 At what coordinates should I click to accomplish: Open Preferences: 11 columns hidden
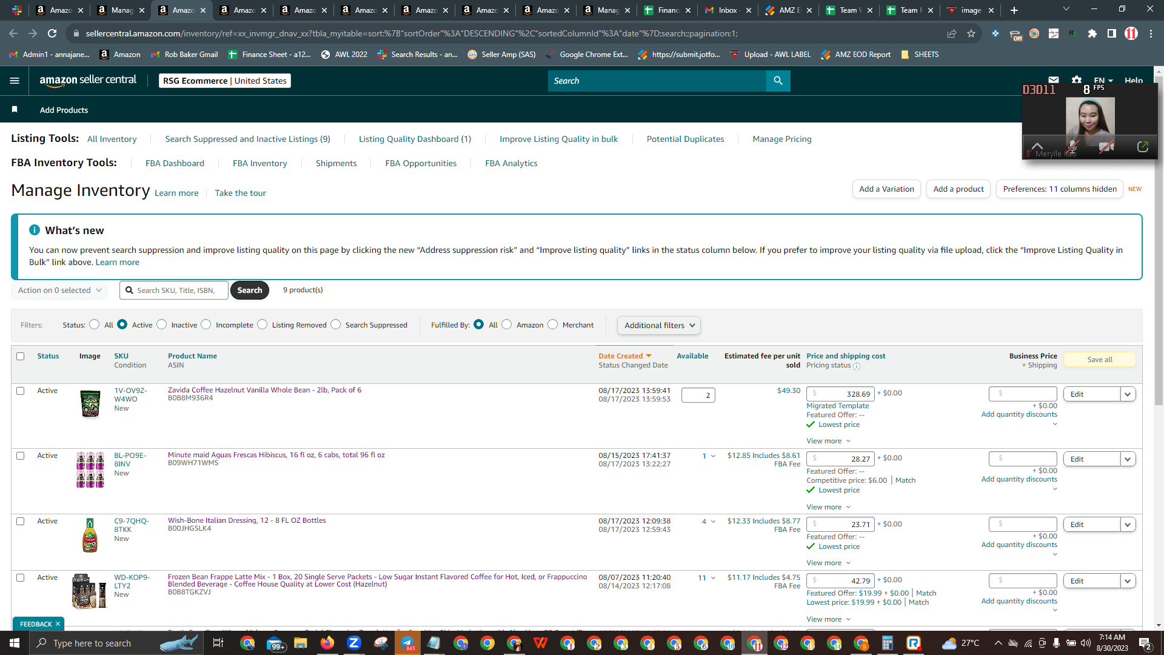click(1060, 189)
